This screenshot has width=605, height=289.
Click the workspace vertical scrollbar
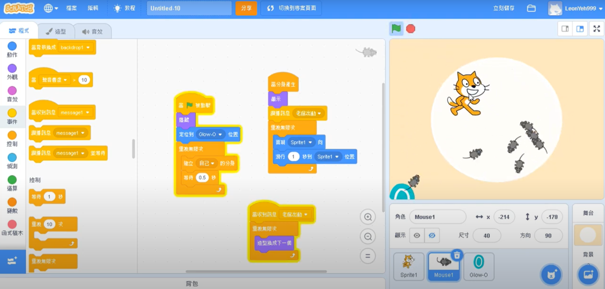383,147
